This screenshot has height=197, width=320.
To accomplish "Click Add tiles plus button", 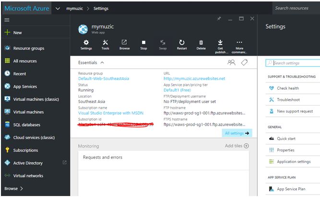I will pyautogui.click(x=246, y=146).
